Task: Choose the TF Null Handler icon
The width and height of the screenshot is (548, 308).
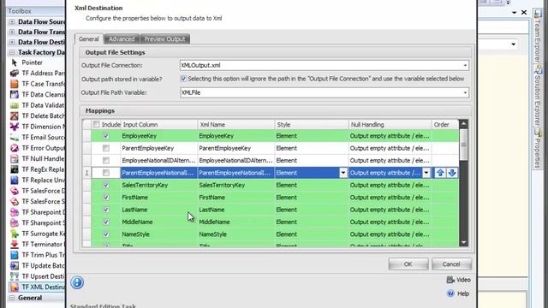Action: tap(15, 158)
